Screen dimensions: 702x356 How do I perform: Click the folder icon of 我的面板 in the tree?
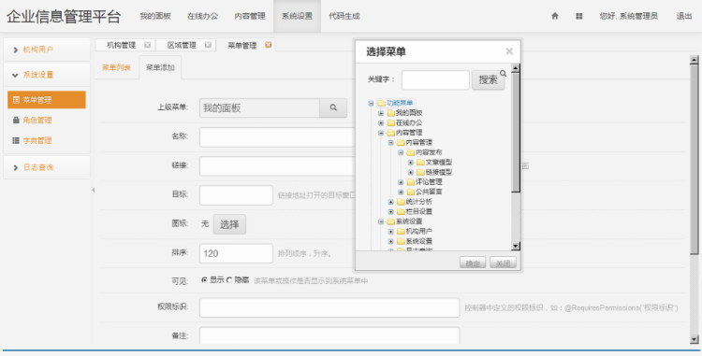pos(391,113)
